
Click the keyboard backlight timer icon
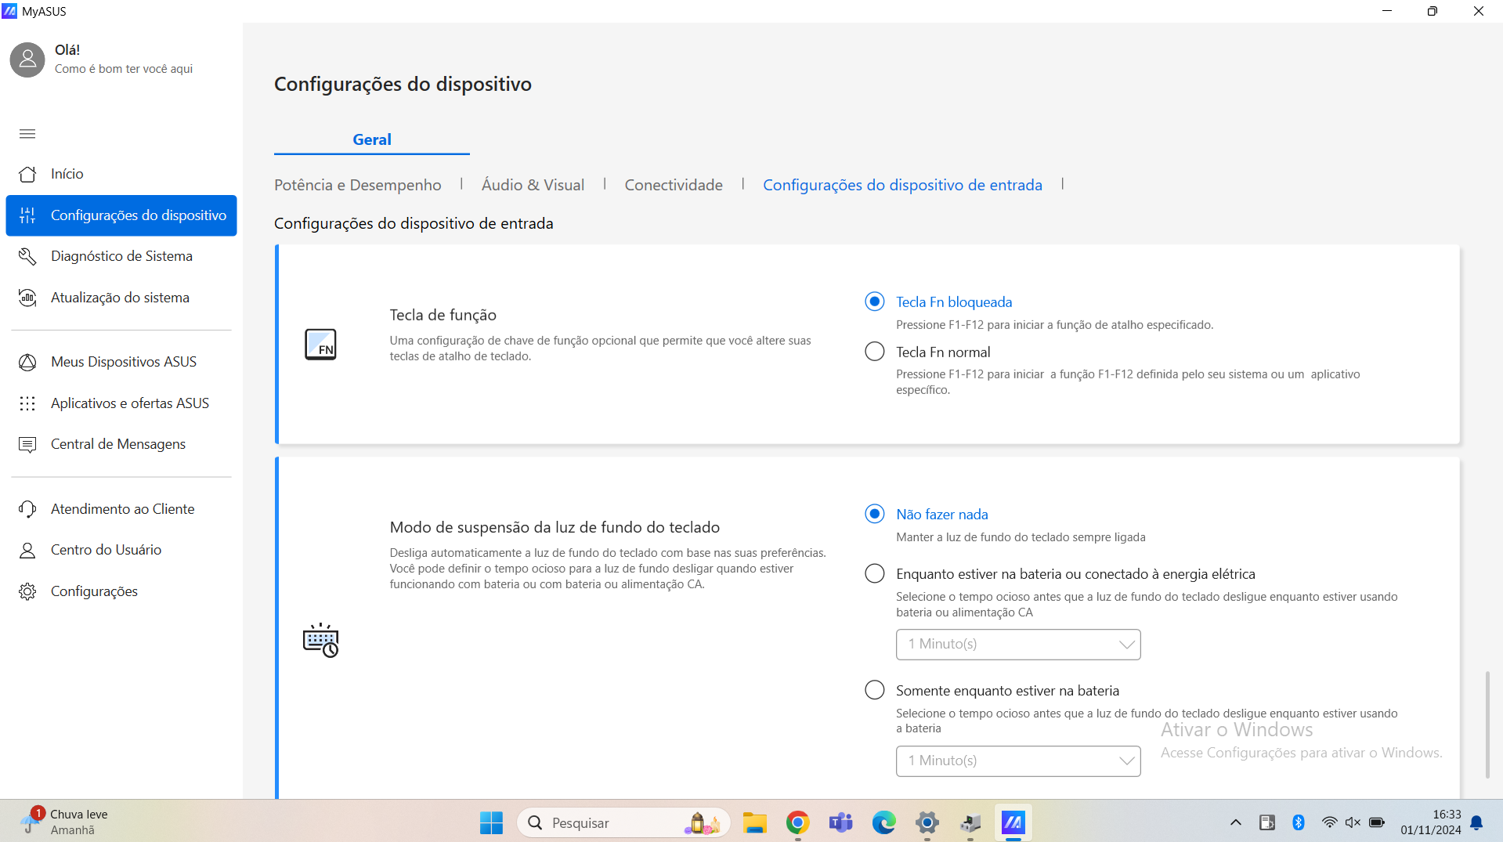tap(320, 641)
